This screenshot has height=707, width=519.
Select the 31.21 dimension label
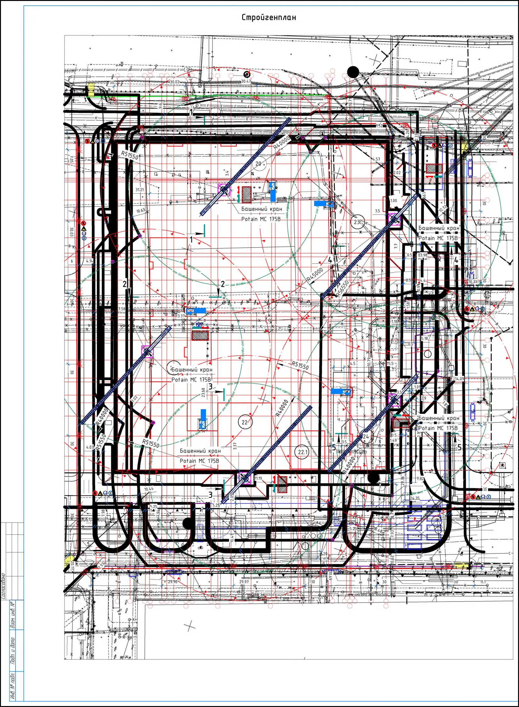(x=140, y=190)
